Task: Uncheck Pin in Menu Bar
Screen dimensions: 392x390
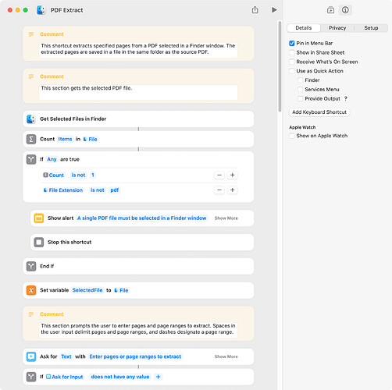Action: [292, 43]
